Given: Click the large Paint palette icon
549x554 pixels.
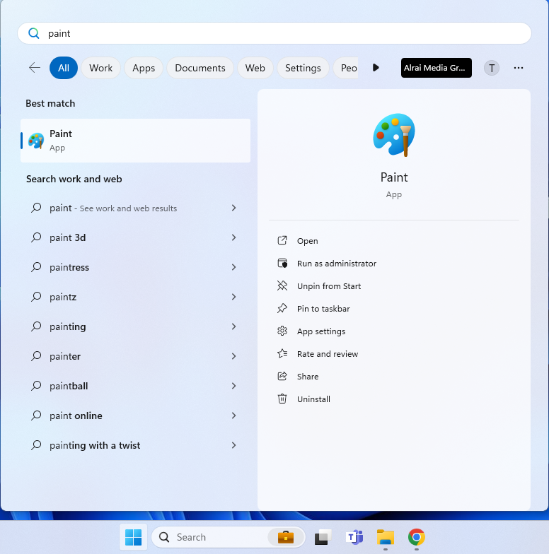Looking at the screenshot, I should pos(393,135).
